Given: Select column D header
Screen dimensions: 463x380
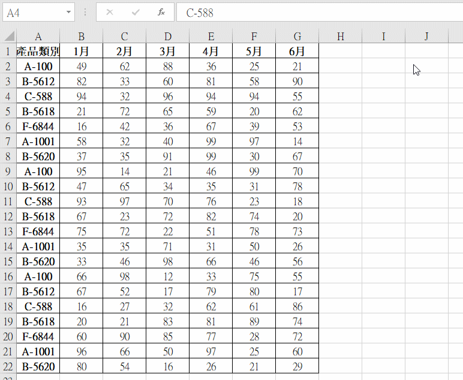Looking at the screenshot, I should pos(168,37).
